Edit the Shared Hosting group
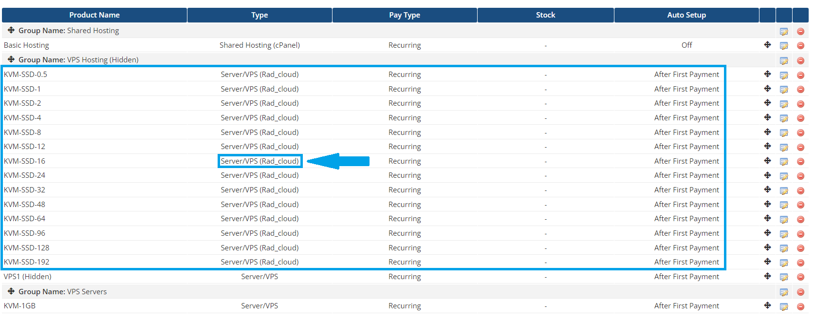815x322 pixels. (x=784, y=32)
